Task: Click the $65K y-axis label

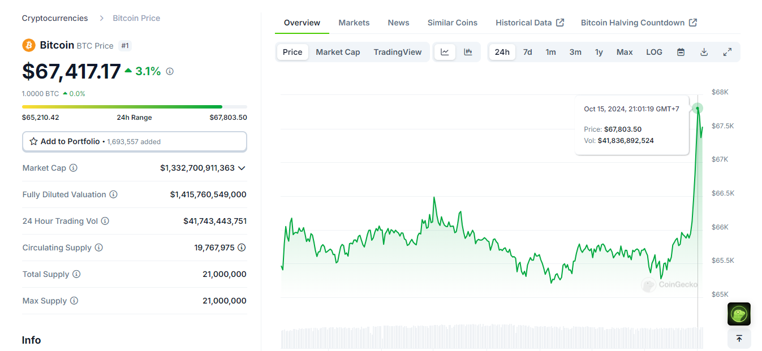Action: tap(720, 294)
